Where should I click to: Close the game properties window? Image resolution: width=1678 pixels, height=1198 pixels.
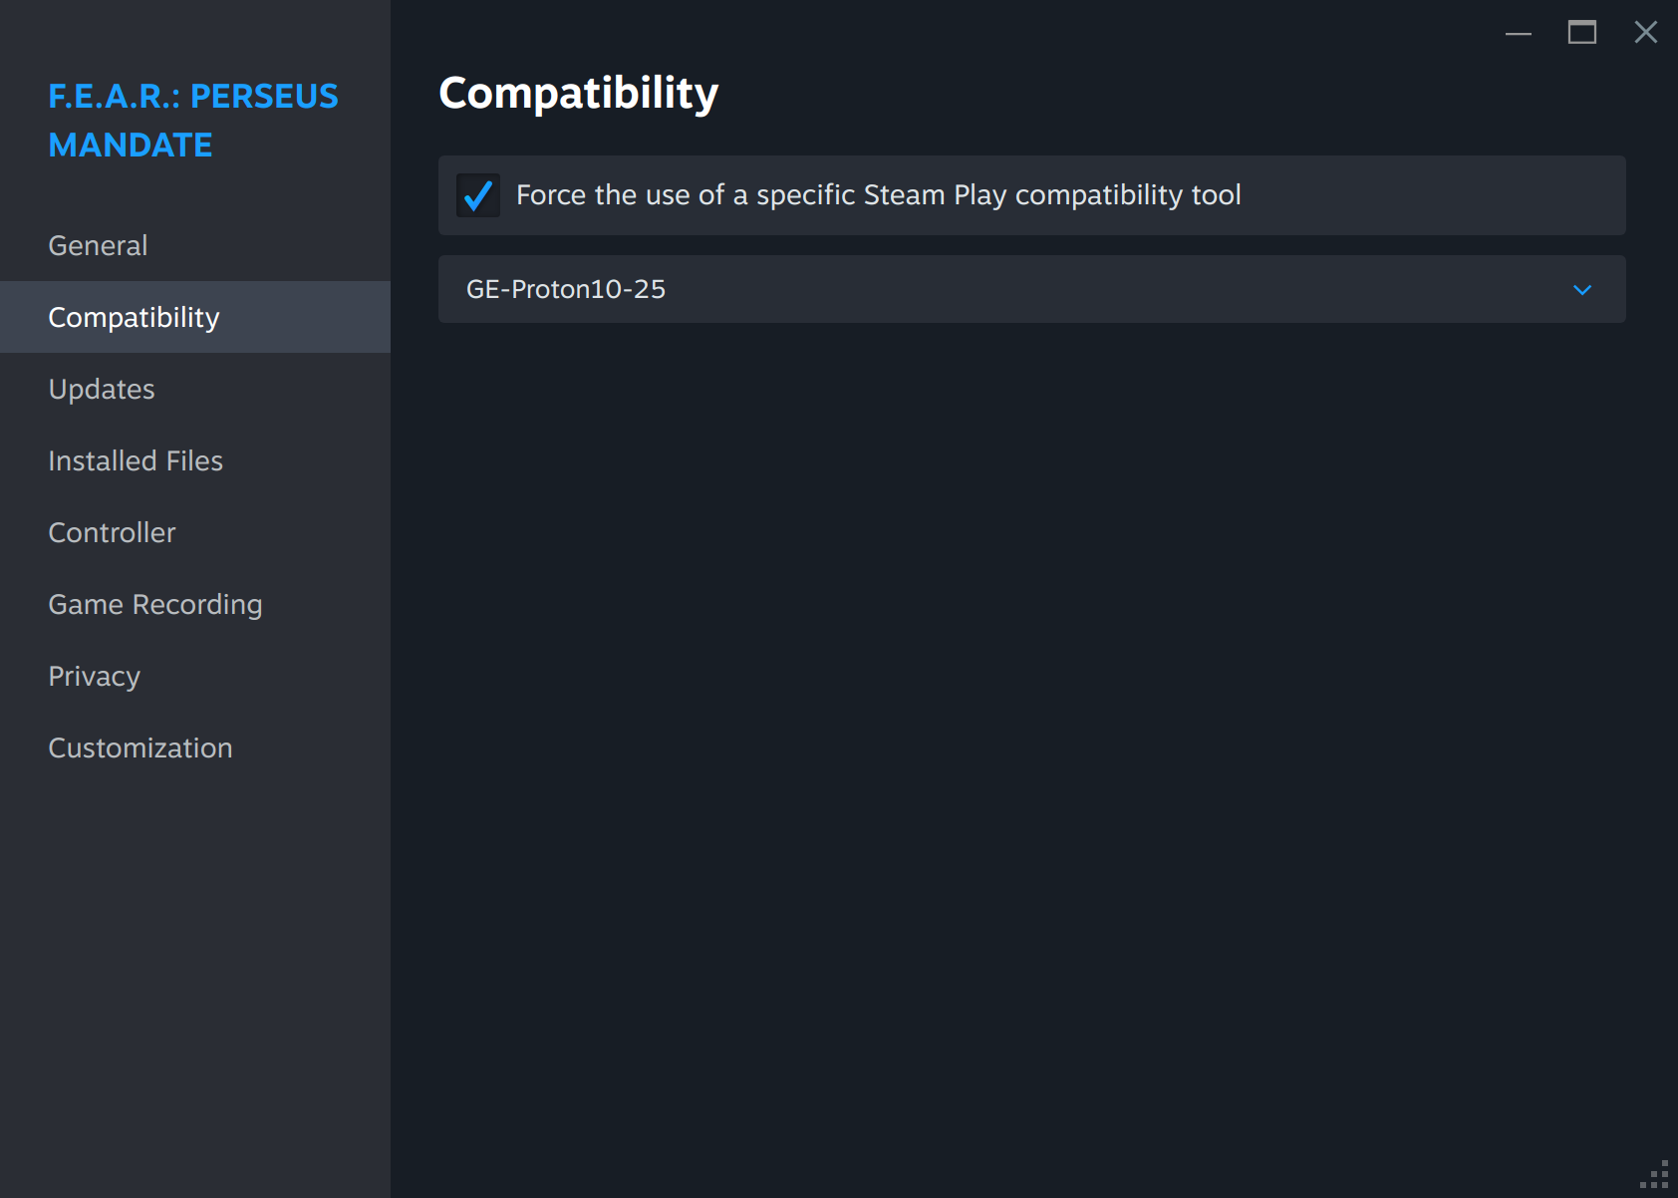pos(1645,33)
